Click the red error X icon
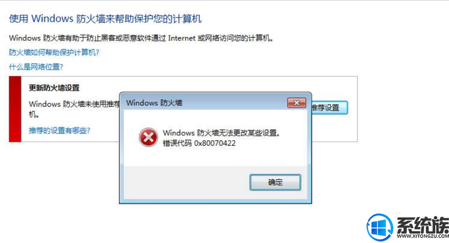This screenshot has width=449, height=243. (148, 138)
